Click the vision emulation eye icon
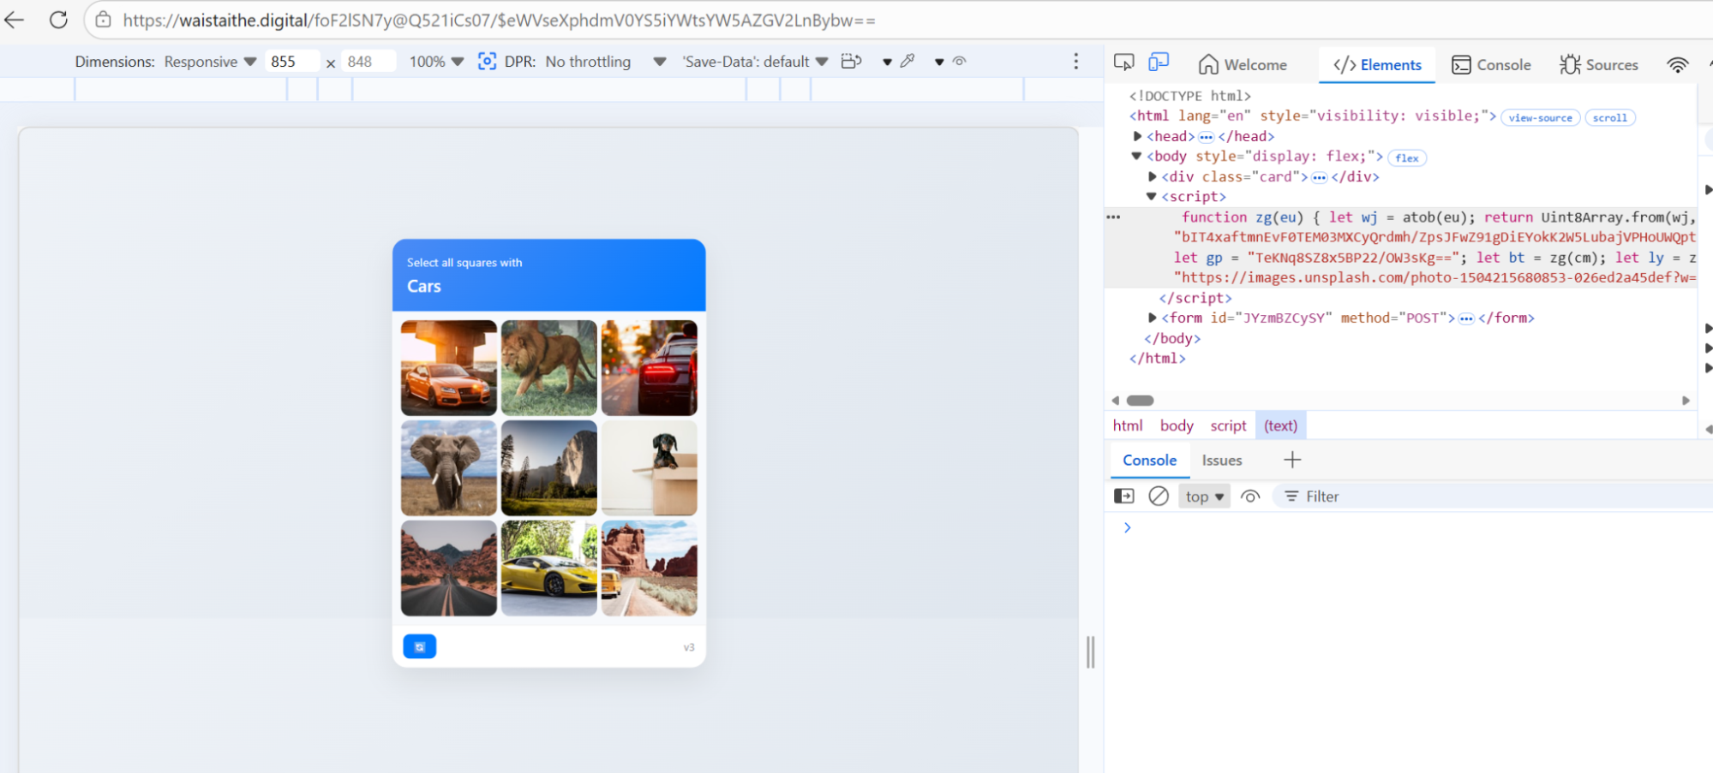Viewport: 1713px width, 773px height. click(960, 61)
